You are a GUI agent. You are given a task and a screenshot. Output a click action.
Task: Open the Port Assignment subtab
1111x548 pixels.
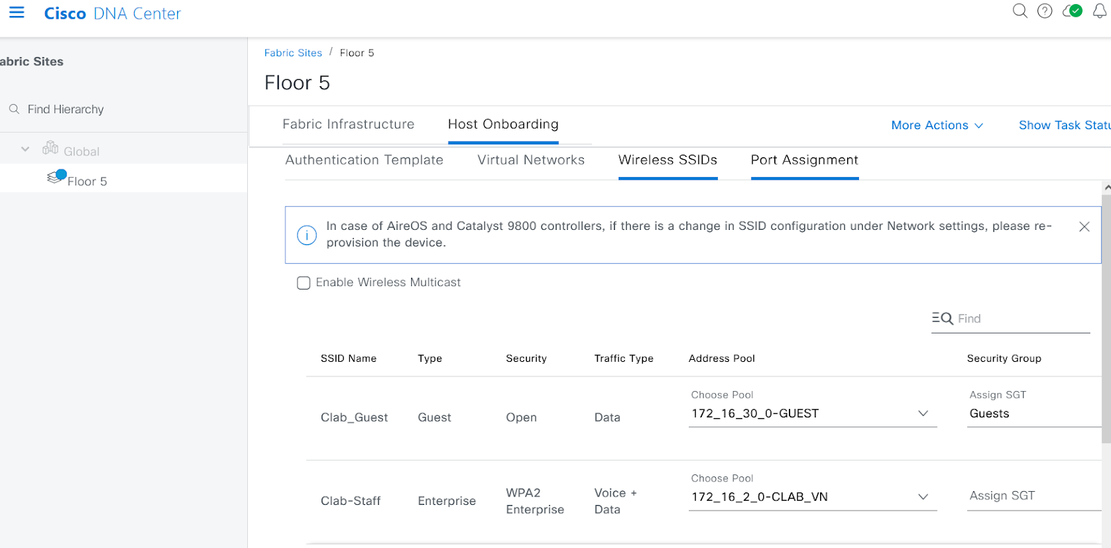pos(805,160)
